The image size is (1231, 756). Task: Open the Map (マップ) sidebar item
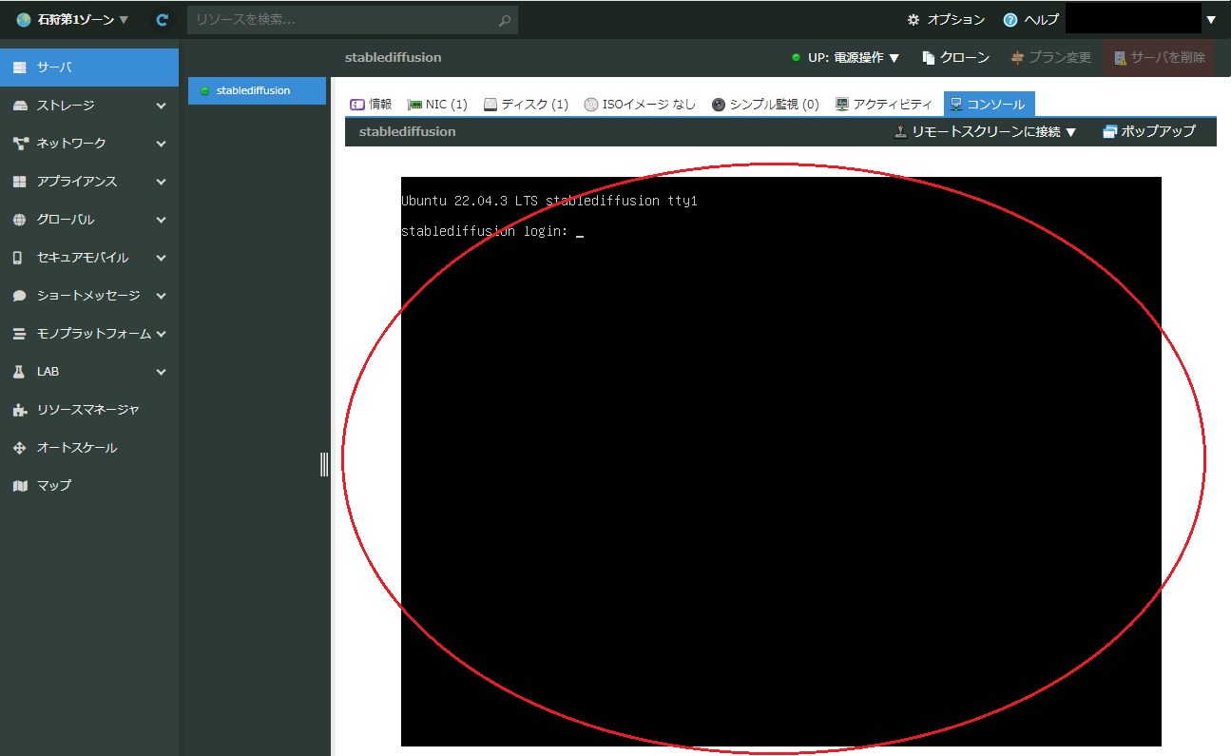[x=54, y=485]
